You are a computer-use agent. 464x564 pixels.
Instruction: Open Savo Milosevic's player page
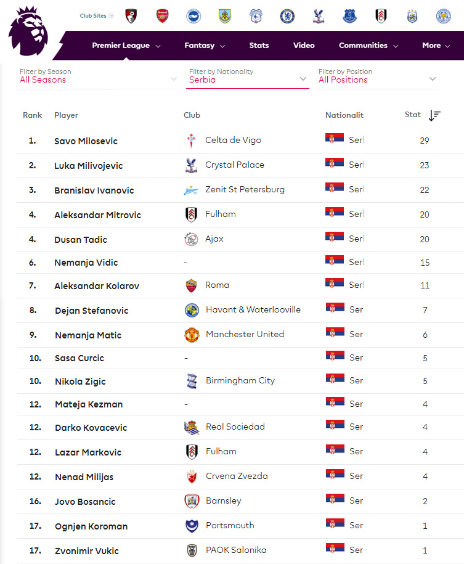[86, 141]
